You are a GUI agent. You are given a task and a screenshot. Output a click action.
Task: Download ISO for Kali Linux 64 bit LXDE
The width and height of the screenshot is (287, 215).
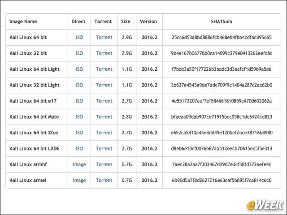79,149
